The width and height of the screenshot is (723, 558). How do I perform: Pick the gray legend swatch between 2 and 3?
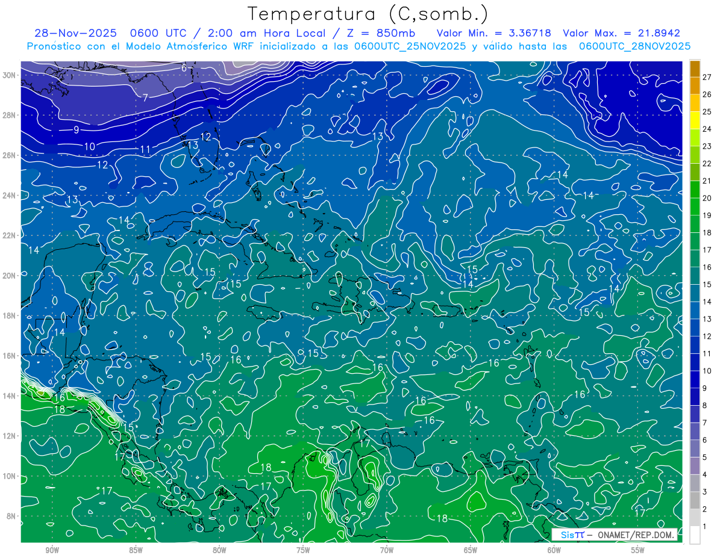[695, 500]
